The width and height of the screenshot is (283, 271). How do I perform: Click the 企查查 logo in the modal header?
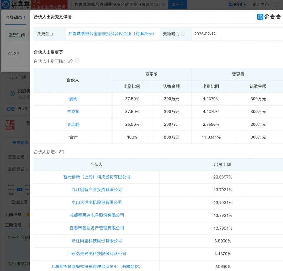point(269,17)
